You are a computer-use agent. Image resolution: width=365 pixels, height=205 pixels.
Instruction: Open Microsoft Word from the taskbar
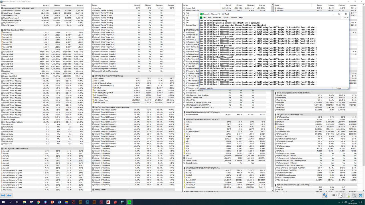59,202
